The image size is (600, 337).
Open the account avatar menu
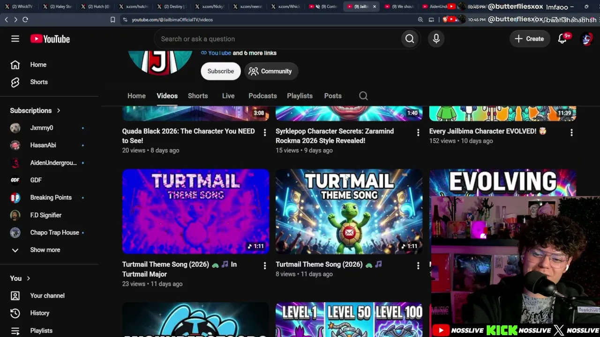click(x=586, y=39)
